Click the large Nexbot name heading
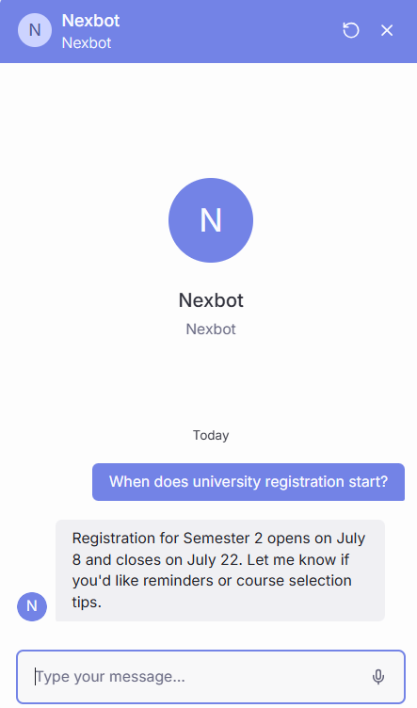417x708 pixels. coord(211,300)
